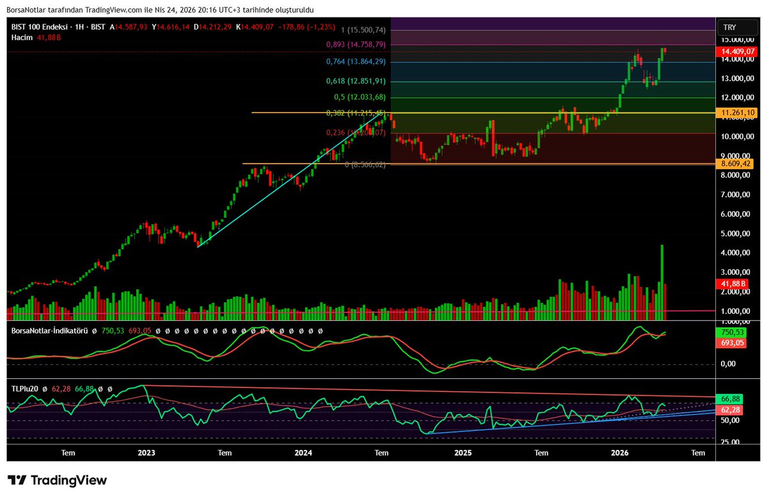Click the TLPlu20 indicator title
Viewport: 767px width, 499px height.
(26, 388)
